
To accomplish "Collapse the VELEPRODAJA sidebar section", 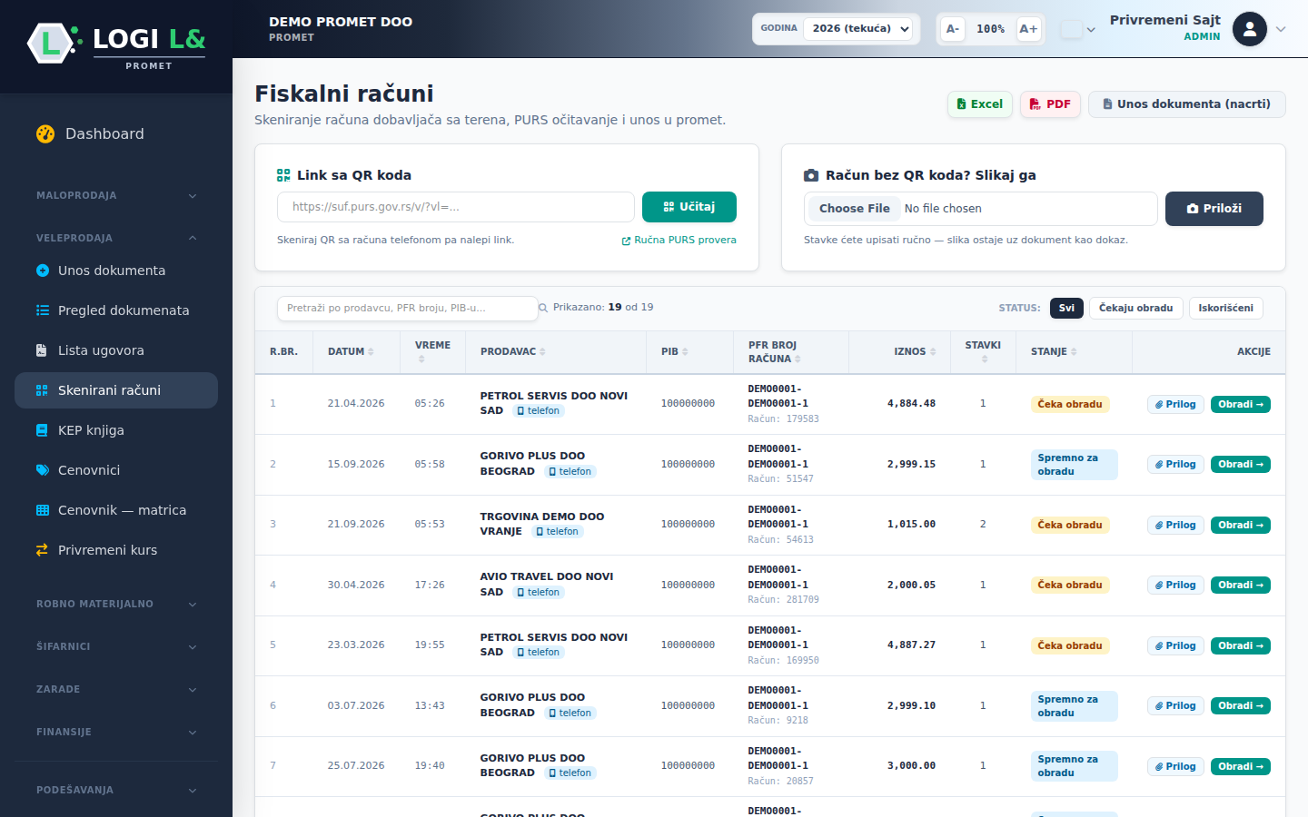I will (x=116, y=238).
